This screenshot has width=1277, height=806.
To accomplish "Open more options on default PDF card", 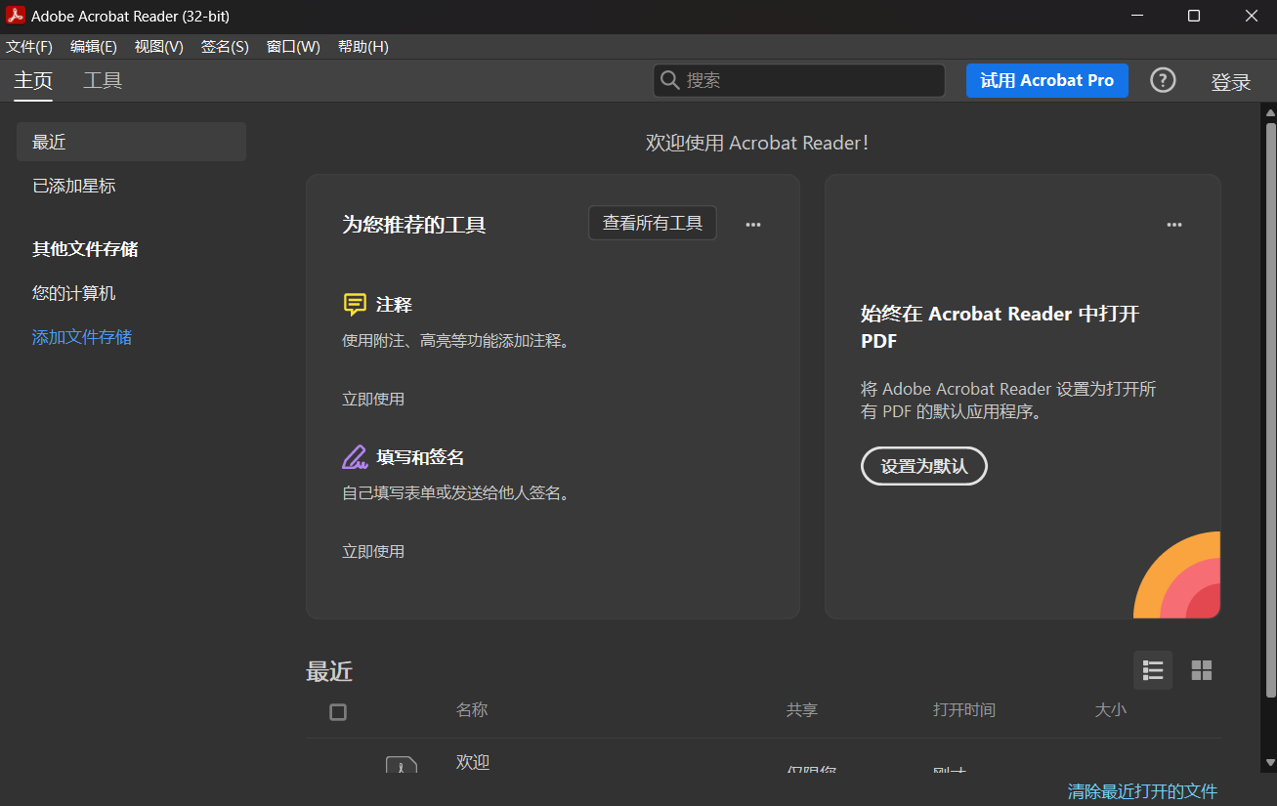I will (1174, 224).
